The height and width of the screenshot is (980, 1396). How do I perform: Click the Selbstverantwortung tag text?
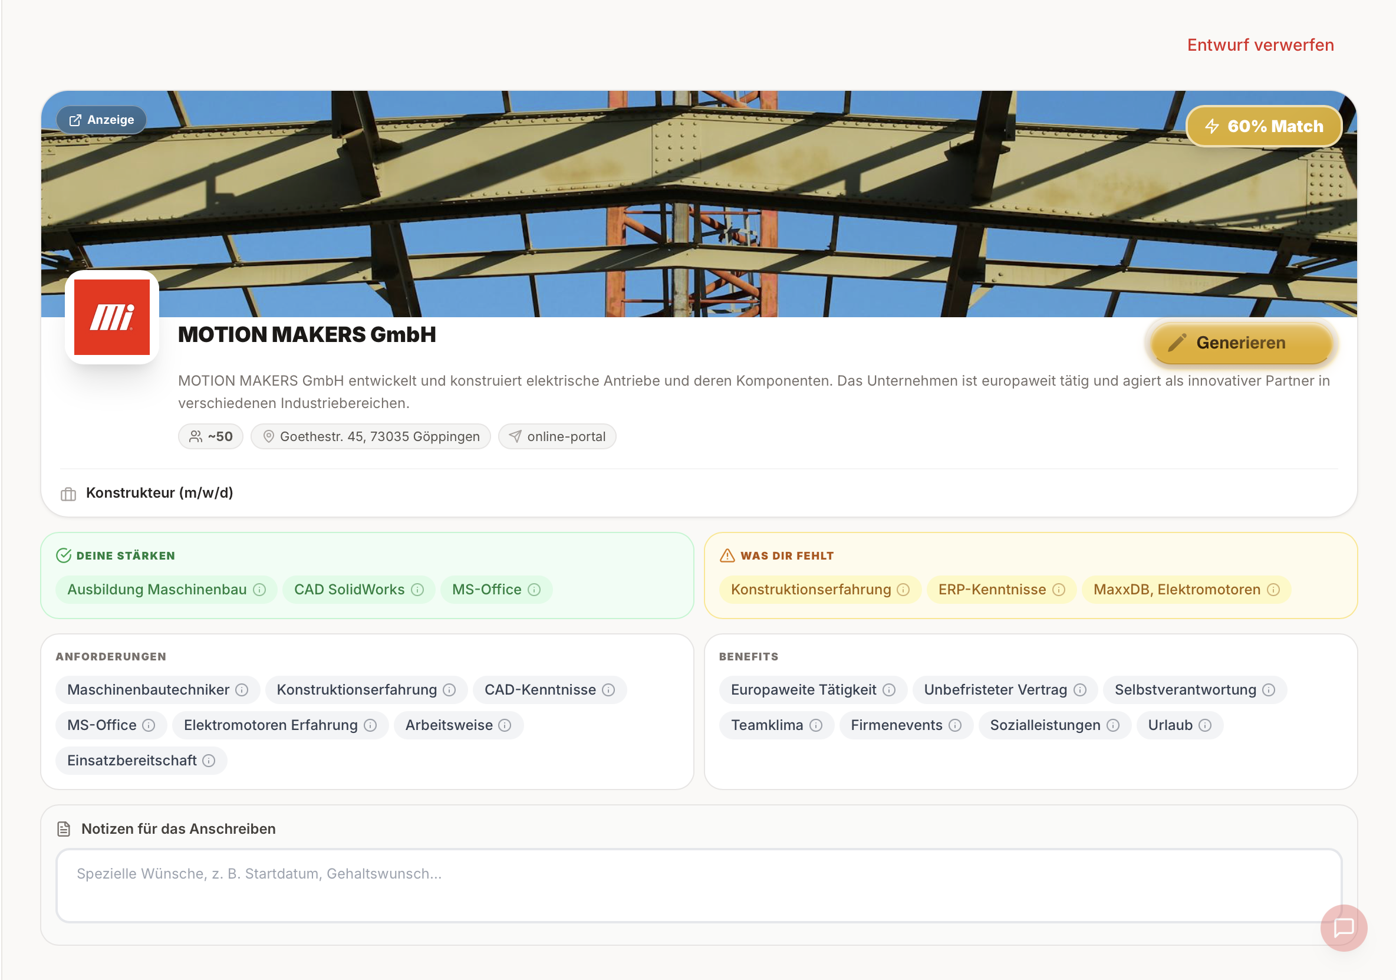[x=1185, y=689]
